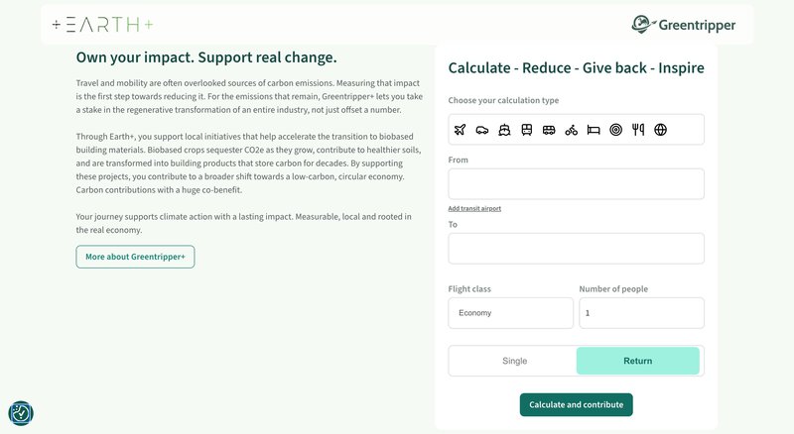The image size is (794, 434).
Task: Choose the car calculation type icon
Action: coord(482,130)
